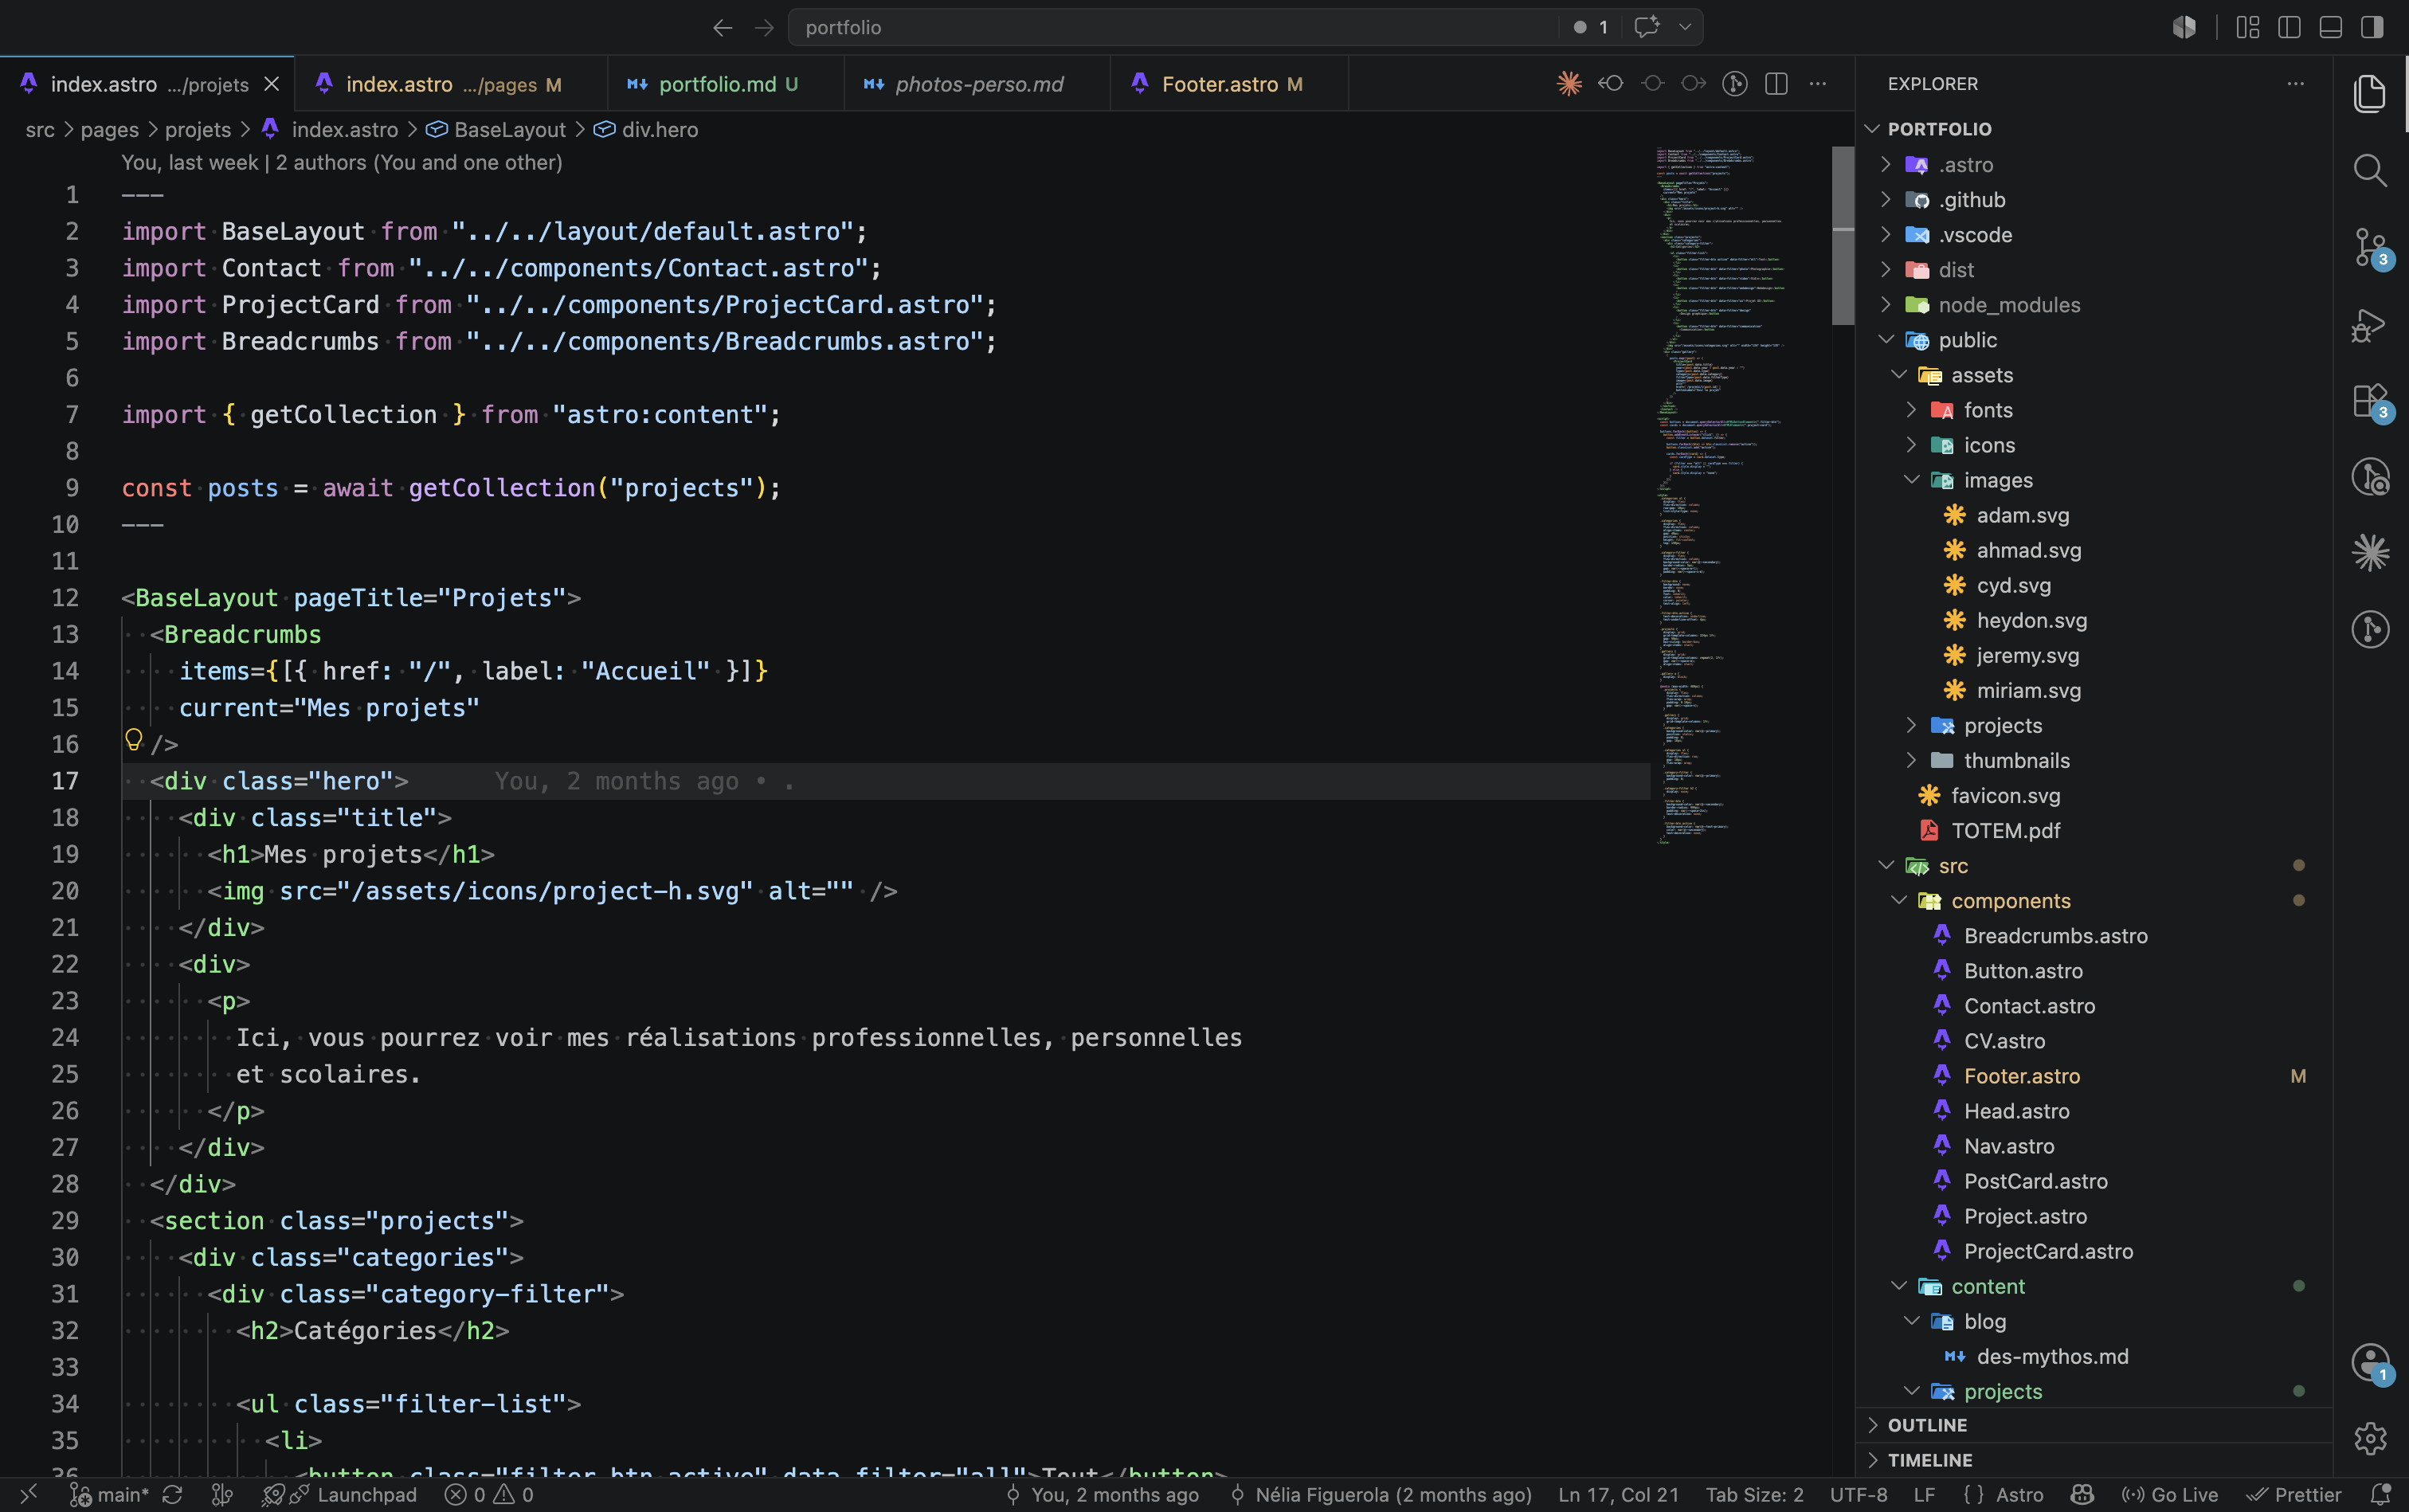The width and height of the screenshot is (2409, 1512).
Task: Expand the fonts folder
Action: point(1911,409)
